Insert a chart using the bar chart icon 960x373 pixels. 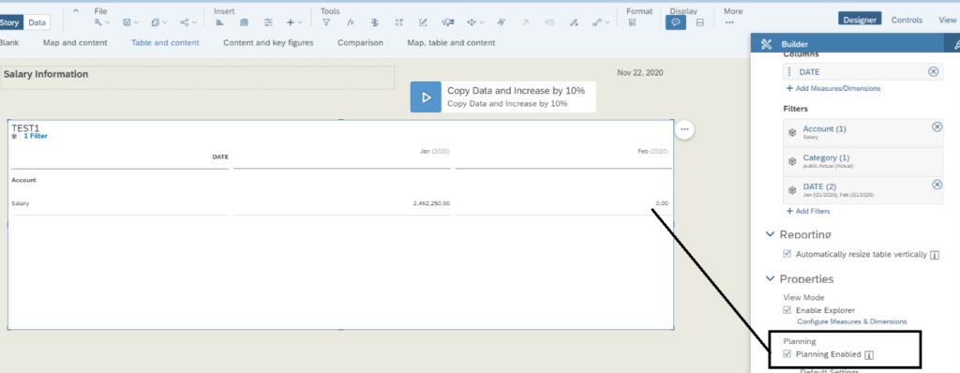pos(220,22)
